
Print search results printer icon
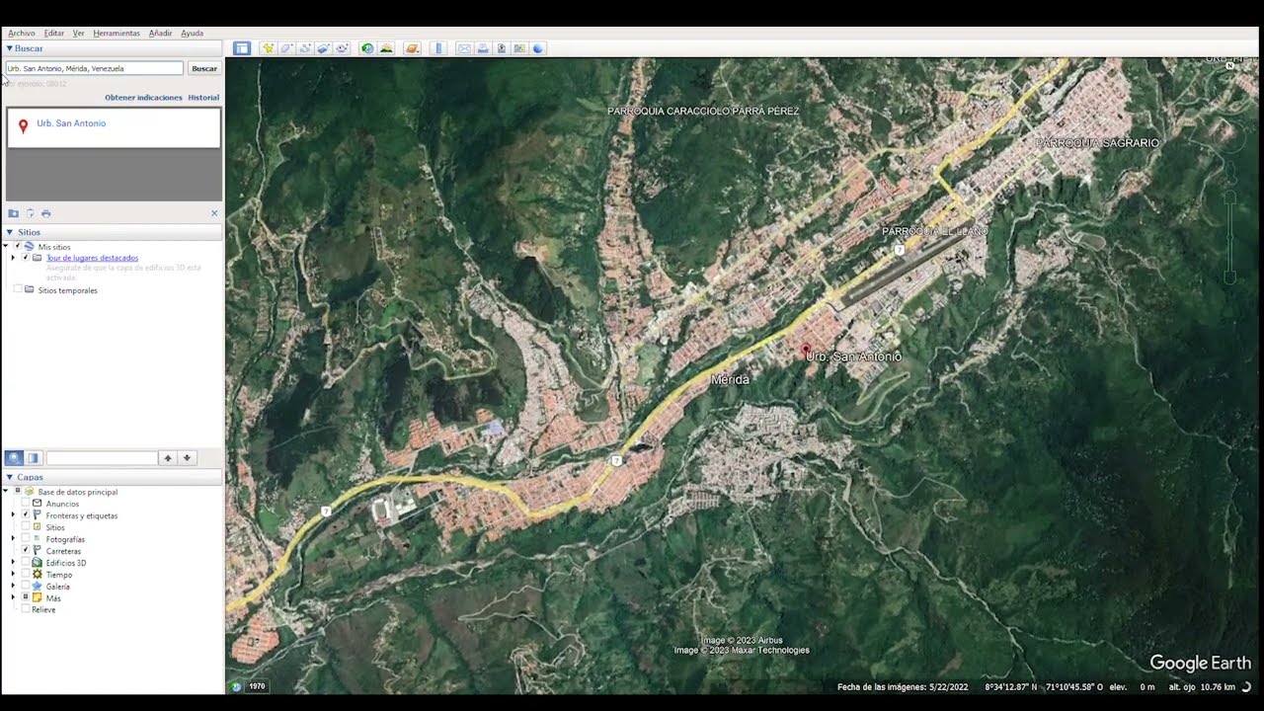45,213
